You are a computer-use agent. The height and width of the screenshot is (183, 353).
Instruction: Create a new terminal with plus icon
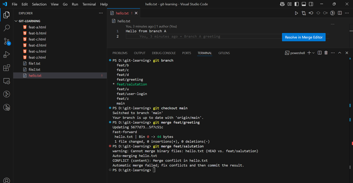point(309,53)
